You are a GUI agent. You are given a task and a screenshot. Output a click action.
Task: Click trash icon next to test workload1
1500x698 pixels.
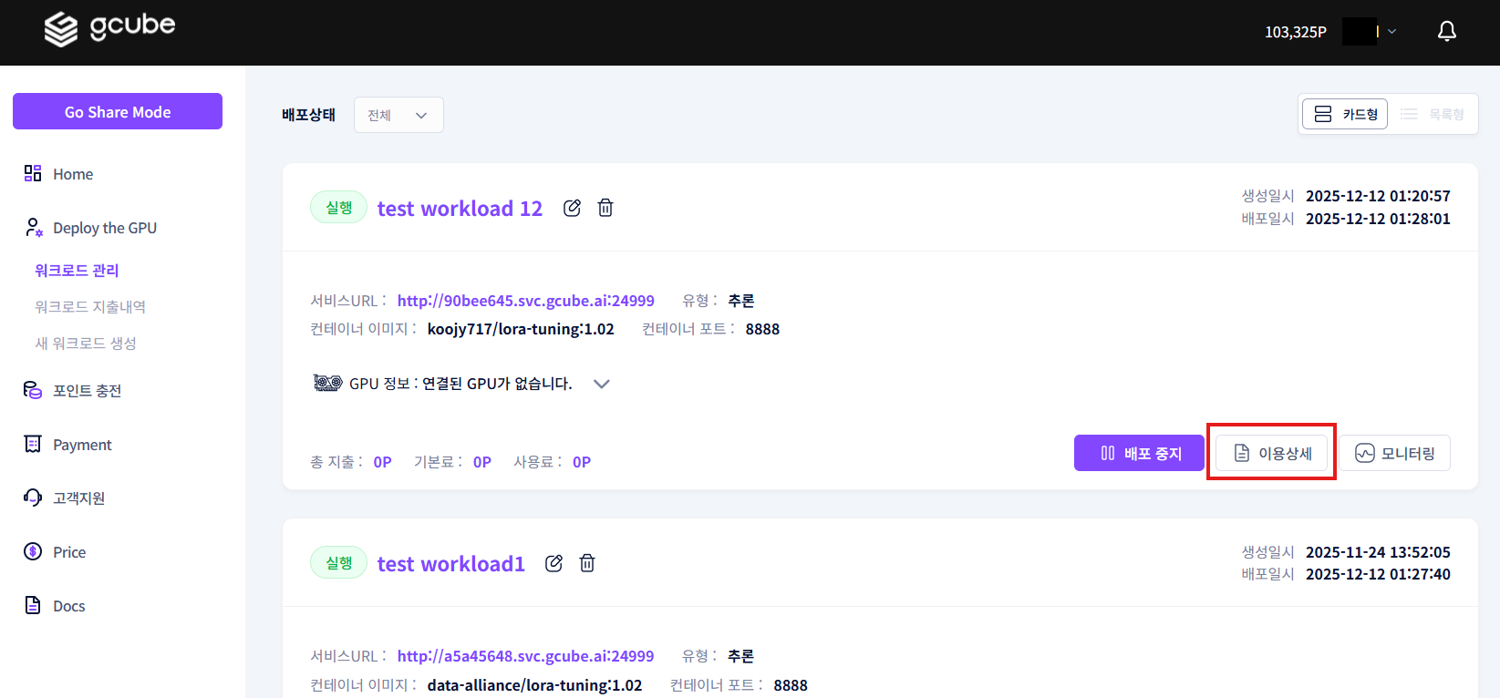pyautogui.click(x=587, y=563)
